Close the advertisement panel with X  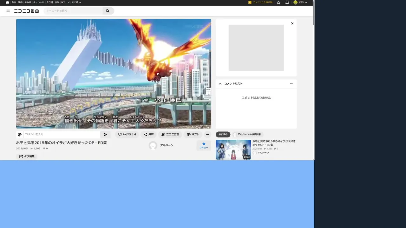point(292,23)
